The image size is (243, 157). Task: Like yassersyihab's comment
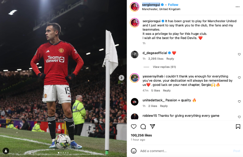click(239, 77)
